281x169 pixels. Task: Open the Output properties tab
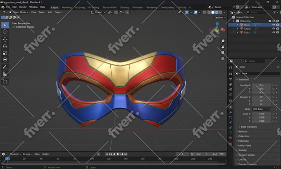pos(231,79)
